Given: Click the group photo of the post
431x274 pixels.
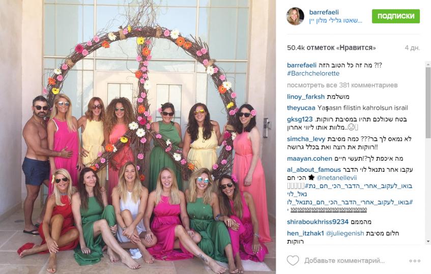Looking at the screenshot, I should (x=138, y=137).
